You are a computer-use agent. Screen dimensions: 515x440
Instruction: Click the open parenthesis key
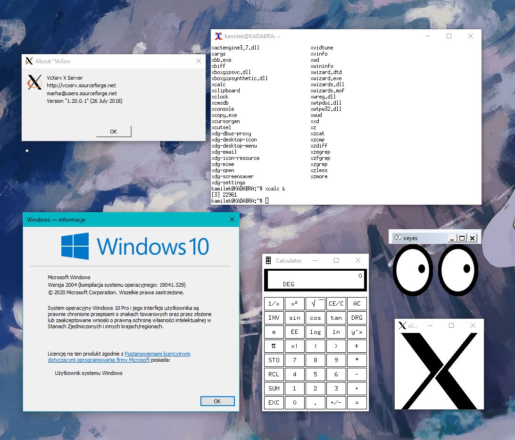click(316, 346)
